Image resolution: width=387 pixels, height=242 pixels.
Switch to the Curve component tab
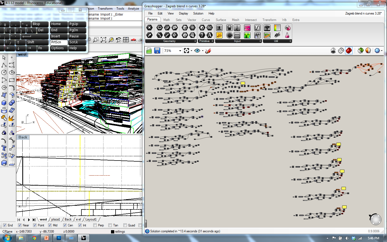pos(206,20)
